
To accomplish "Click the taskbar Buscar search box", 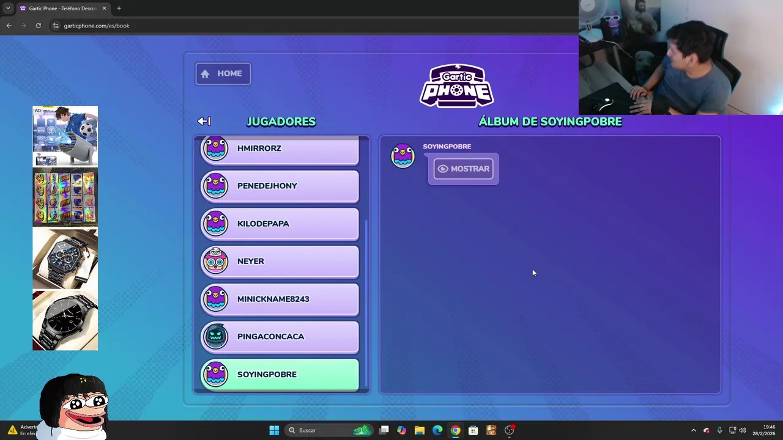I will click(x=329, y=430).
